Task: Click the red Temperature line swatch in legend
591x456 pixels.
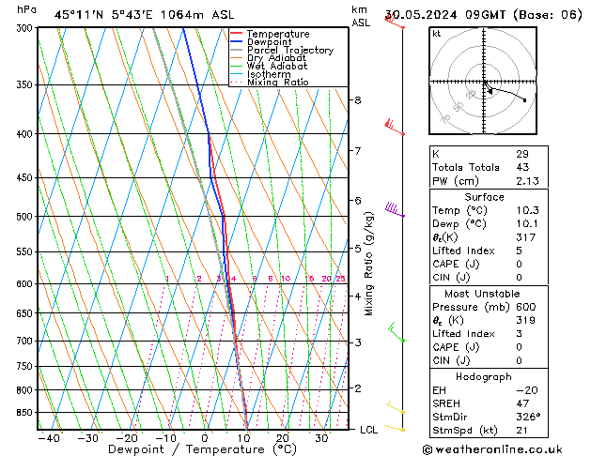Action: pyautogui.click(x=236, y=34)
